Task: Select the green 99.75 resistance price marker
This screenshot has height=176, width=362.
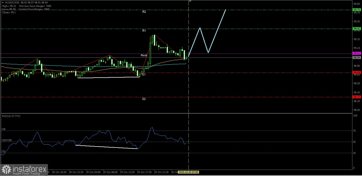Action: point(356,10)
